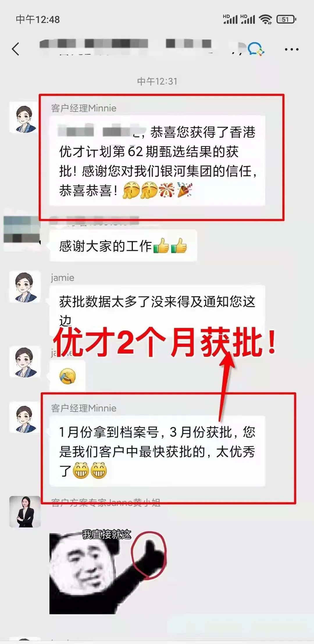
Task: Tap the chat bubble icon in the header
Action: [x=256, y=49]
